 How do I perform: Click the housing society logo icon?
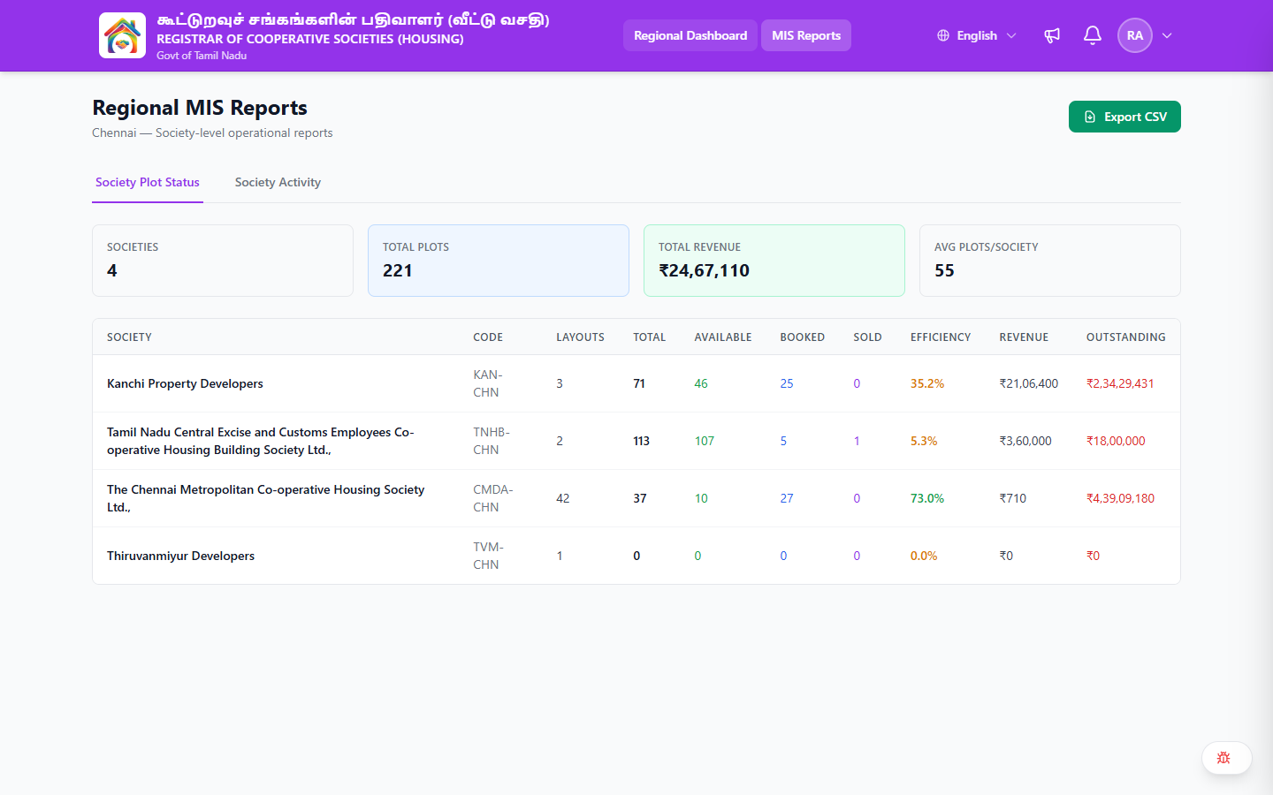pyautogui.click(x=122, y=35)
